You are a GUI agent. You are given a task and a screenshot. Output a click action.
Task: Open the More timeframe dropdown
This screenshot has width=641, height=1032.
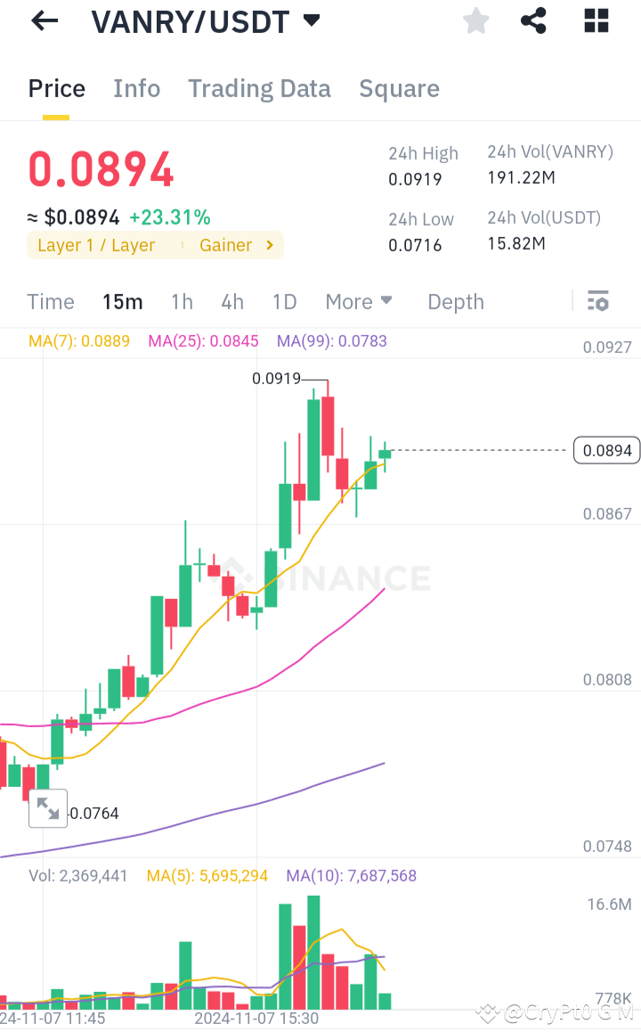point(359,301)
